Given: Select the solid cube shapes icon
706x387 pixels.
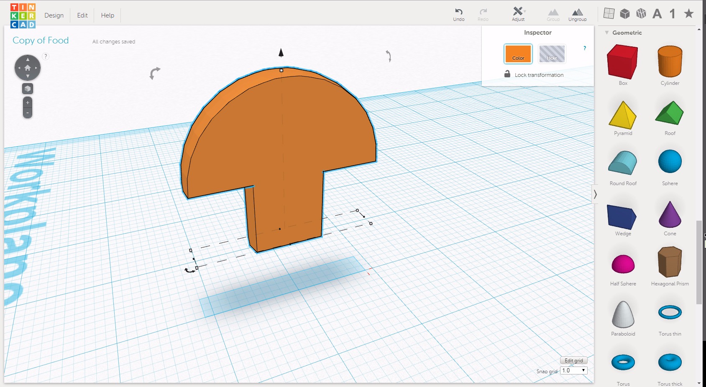Looking at the screenshot, I should 625,13.
